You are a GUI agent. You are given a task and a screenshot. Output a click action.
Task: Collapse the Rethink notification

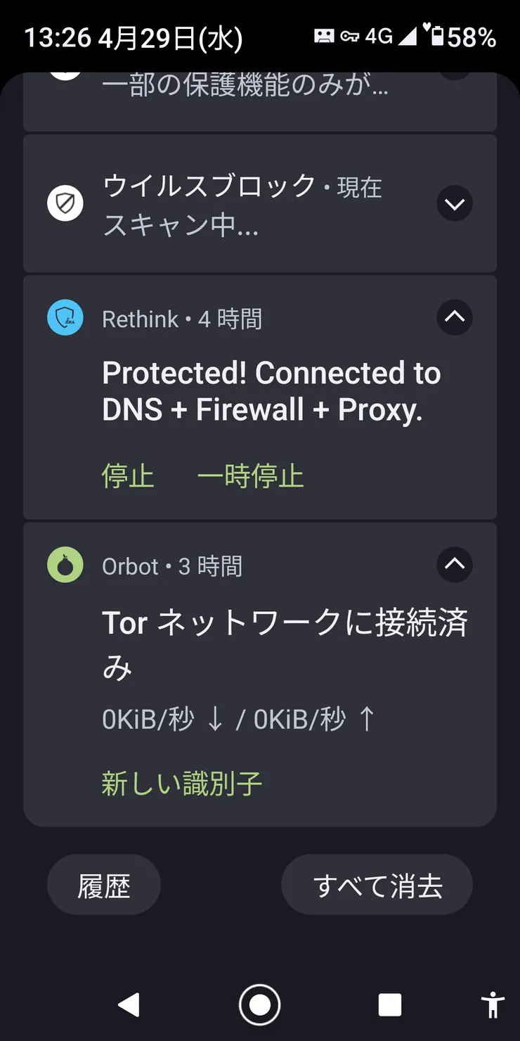pos(455,317)
